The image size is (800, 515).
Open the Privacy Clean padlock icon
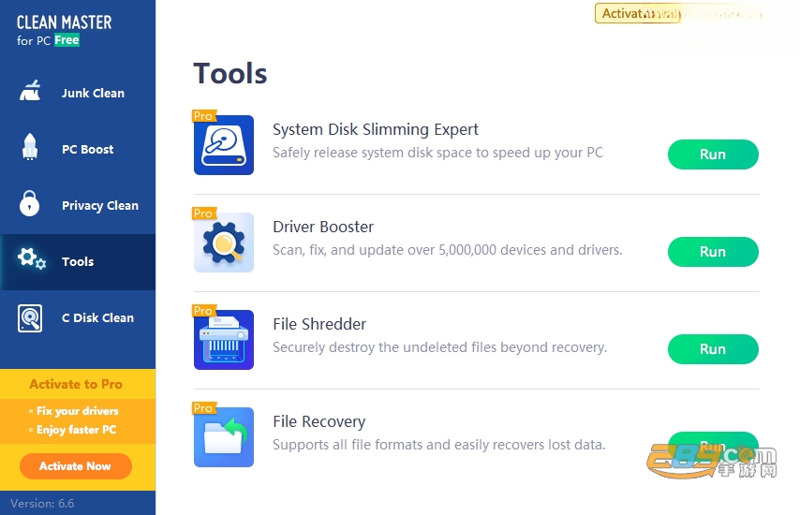pyautogui.click(x=30, y=203)
